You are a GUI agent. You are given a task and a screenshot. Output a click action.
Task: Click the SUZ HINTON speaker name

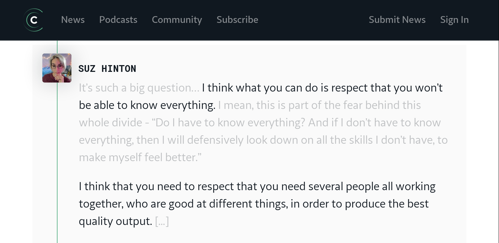[x=107, y=68]
